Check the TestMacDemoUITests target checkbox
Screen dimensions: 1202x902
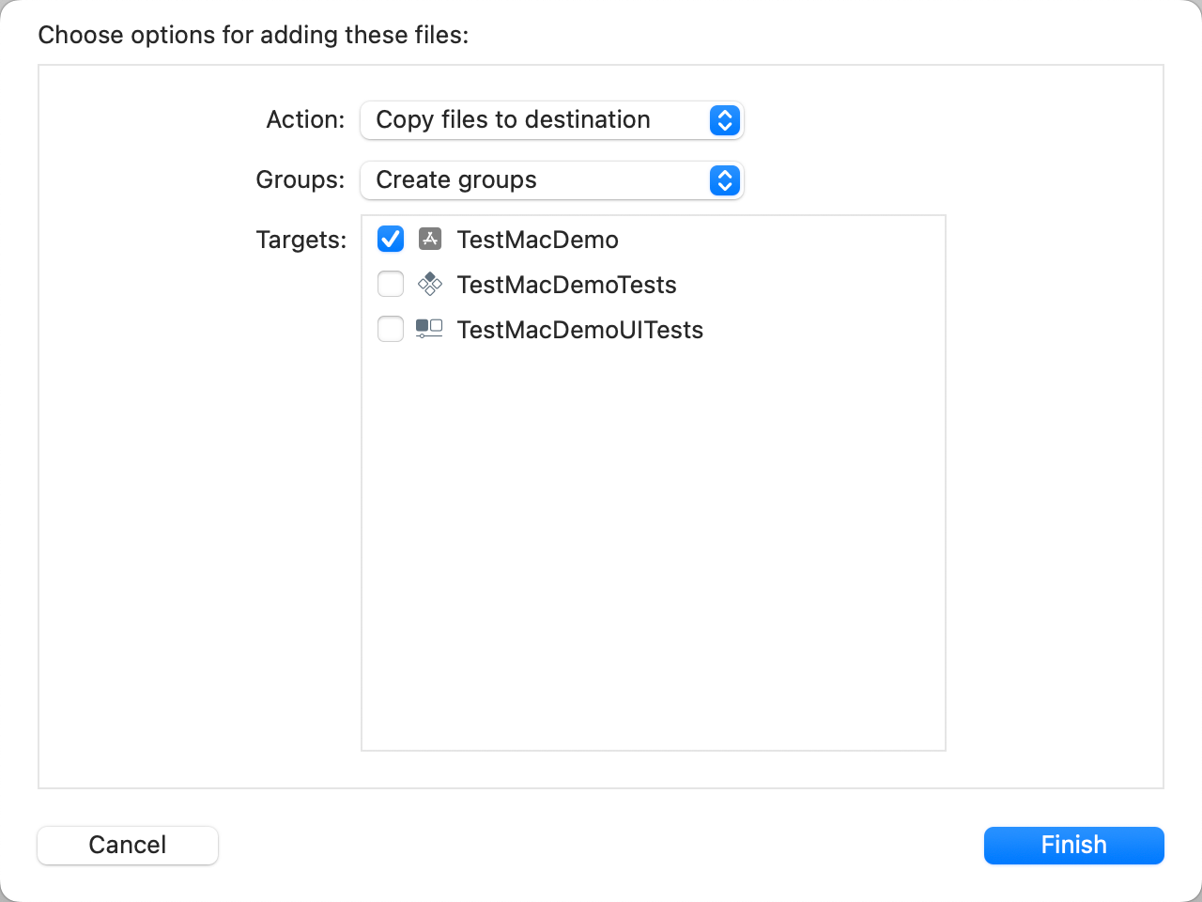tap(391, 329)
